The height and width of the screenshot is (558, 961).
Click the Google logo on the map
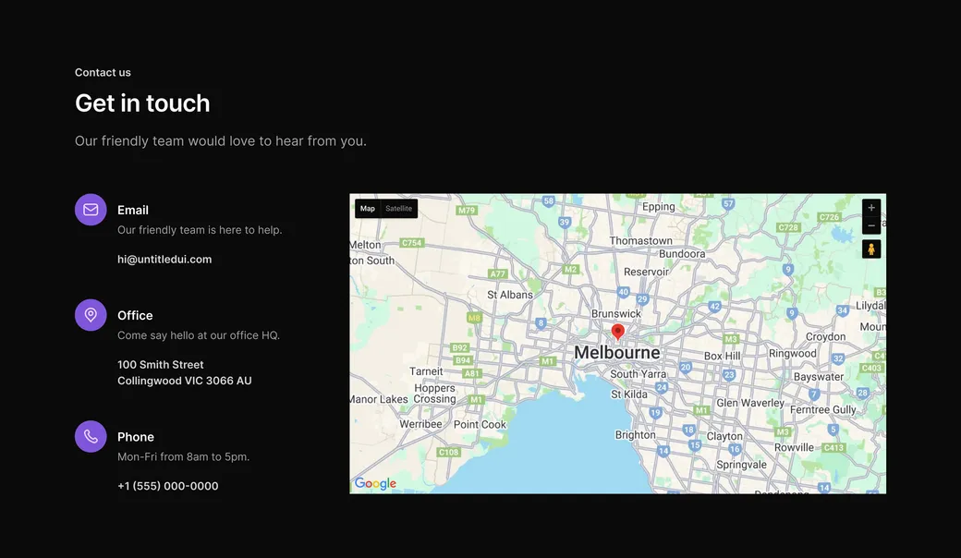(375, 482)
